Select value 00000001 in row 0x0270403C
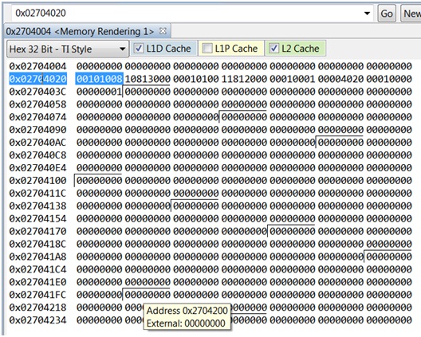Image resolution: width=421 pixels, height=337 pixels. click(100, 92)
